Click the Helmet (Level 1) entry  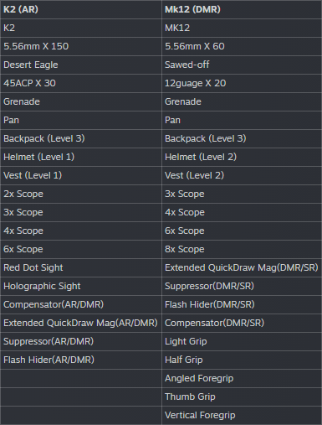81,157
